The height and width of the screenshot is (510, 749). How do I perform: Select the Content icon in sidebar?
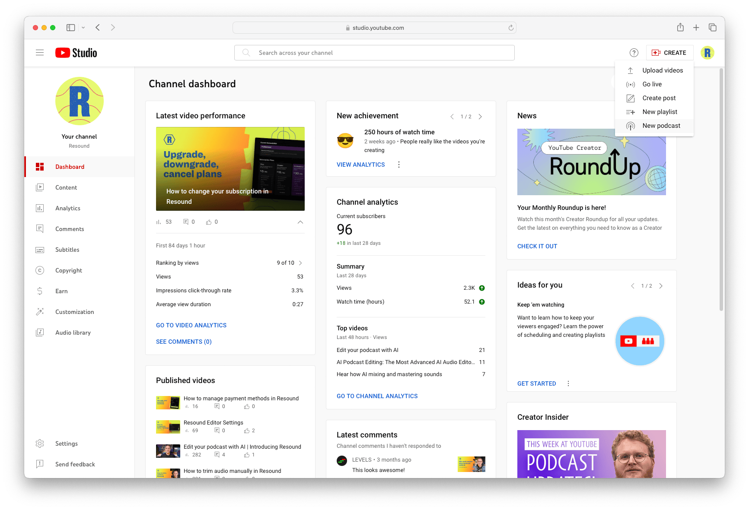pyautogui.click(x=40, y=187)
